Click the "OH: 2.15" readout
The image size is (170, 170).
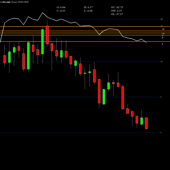click(116, 11)
